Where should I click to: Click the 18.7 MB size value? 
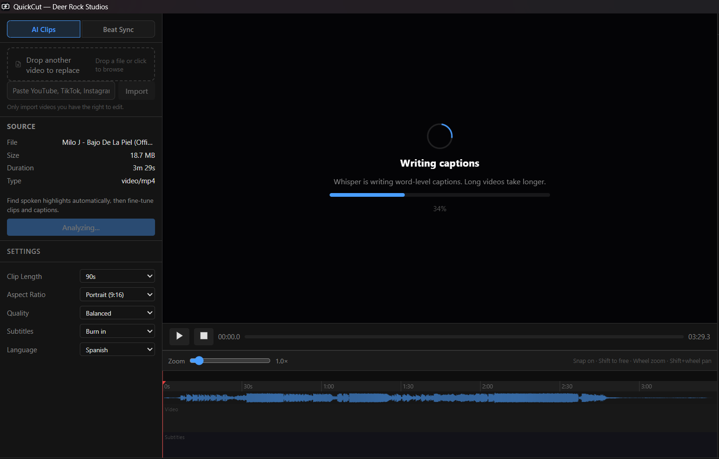(143, 155)
